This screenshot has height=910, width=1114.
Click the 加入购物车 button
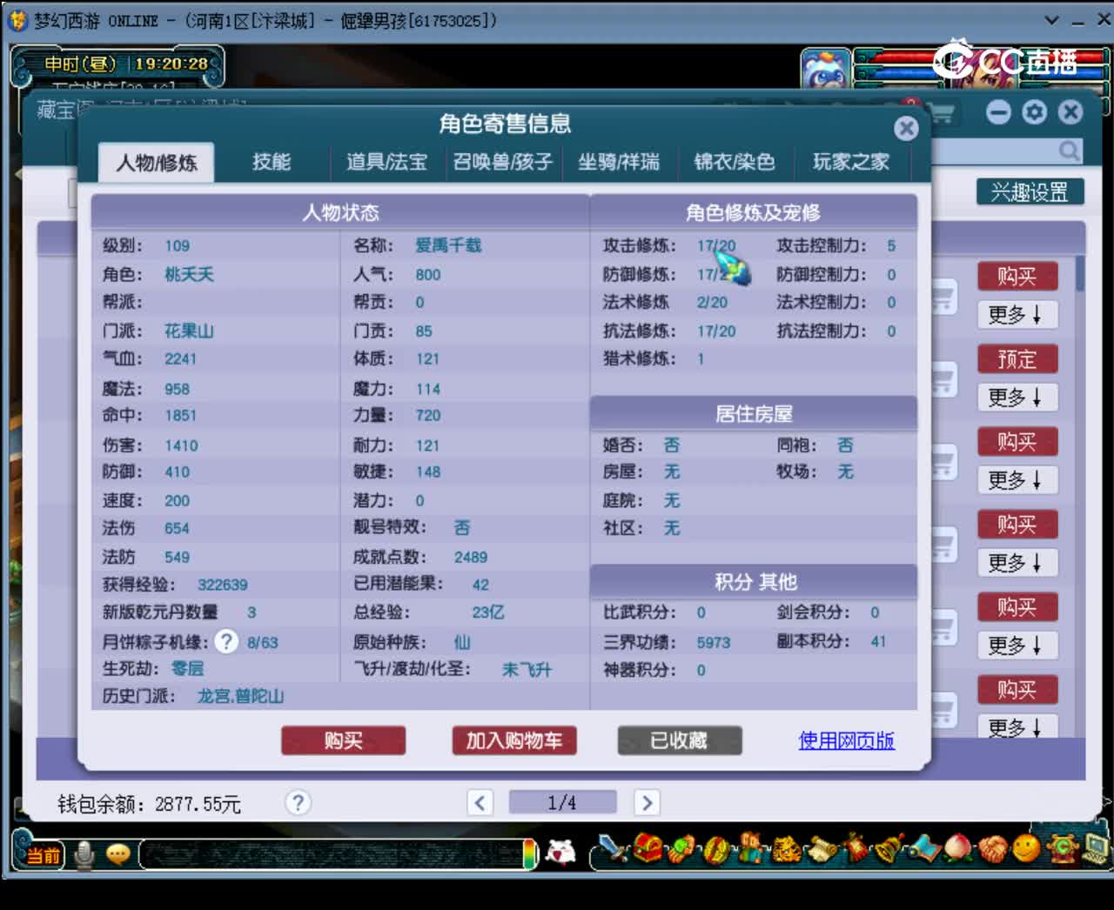pos(514,740)
